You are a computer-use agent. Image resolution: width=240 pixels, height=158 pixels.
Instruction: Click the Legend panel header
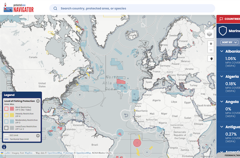[22, 95]
